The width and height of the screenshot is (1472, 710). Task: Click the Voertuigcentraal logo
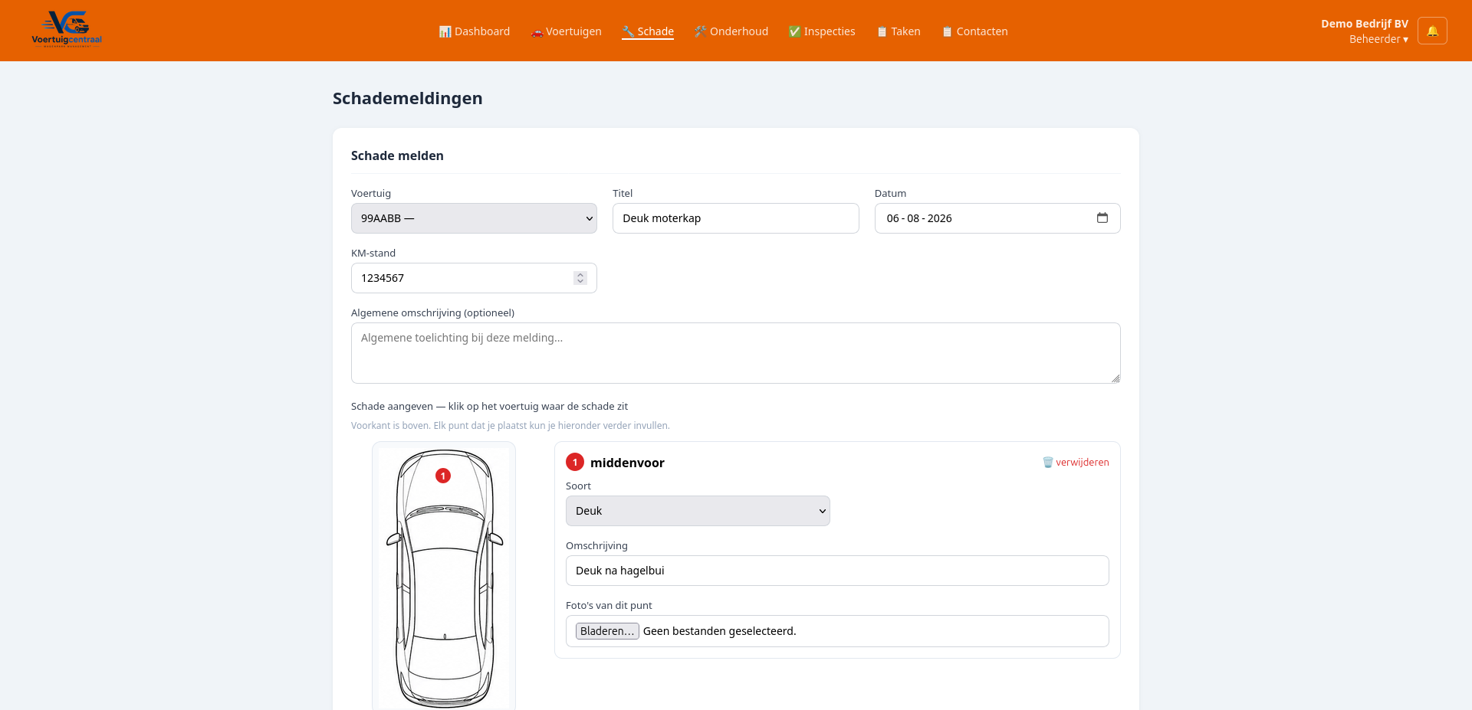point(67,30)
